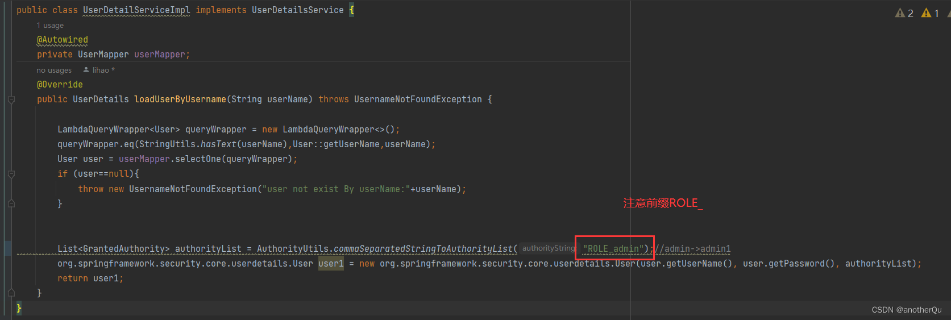Click the class's final closing brace
Image resolution: width=951 pixels, height=320 pixels.
19,308
